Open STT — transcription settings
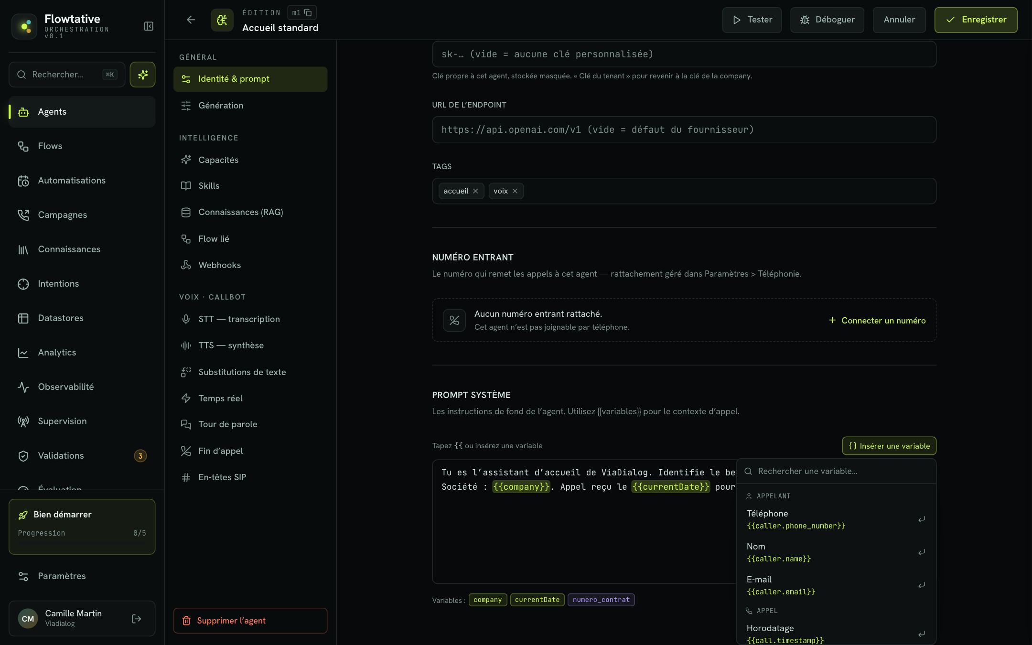 [250, 319]
